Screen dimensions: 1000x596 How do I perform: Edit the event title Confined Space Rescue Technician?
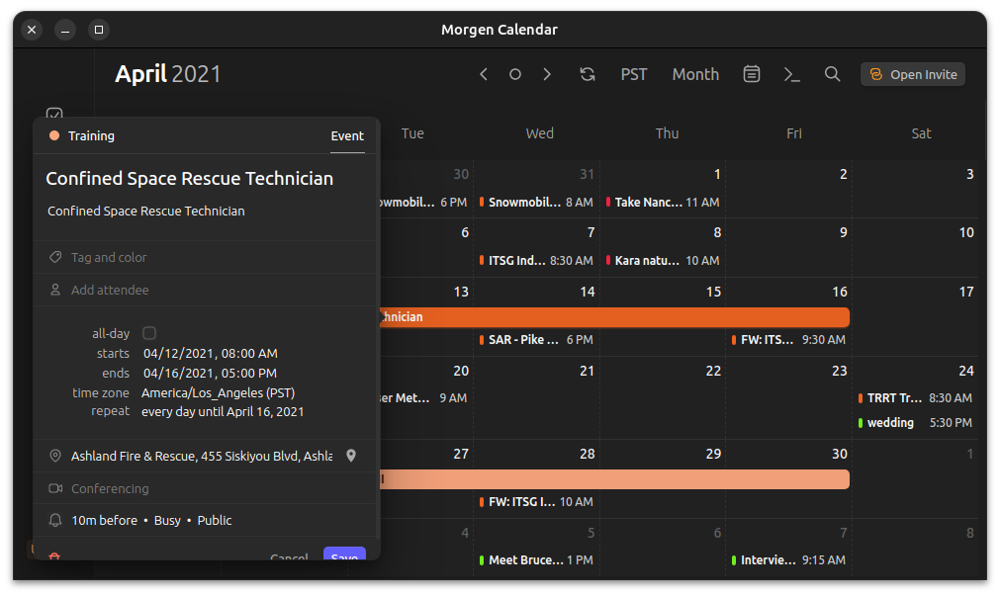[189, 179]
